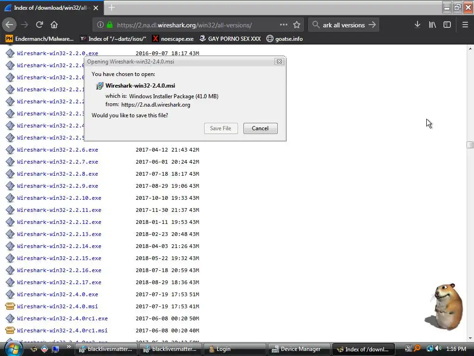Open Wireshark-win32-2.2.16.exe link

pyautogui.click(x=59, y=270)
